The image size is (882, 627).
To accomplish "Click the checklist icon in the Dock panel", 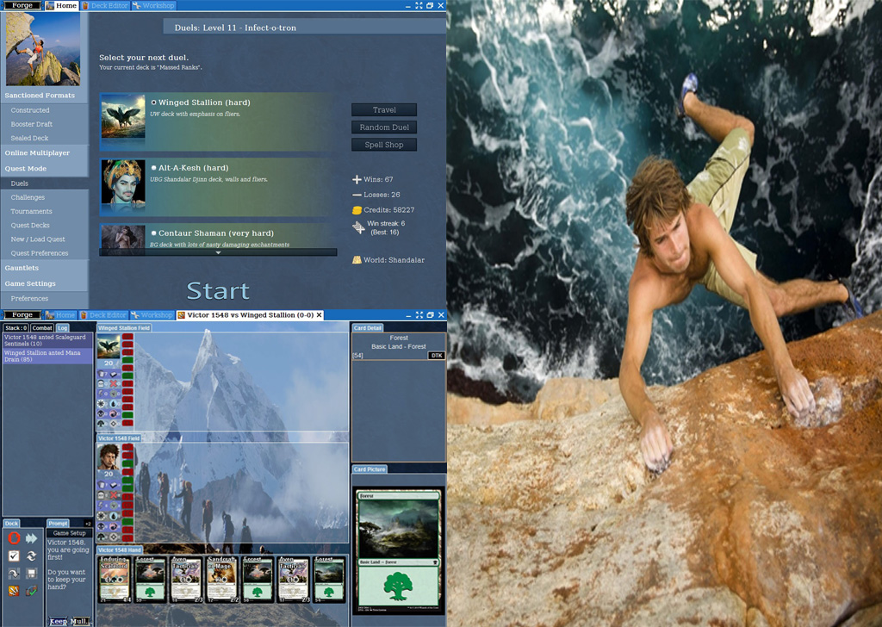I will [x=14, y=556].
